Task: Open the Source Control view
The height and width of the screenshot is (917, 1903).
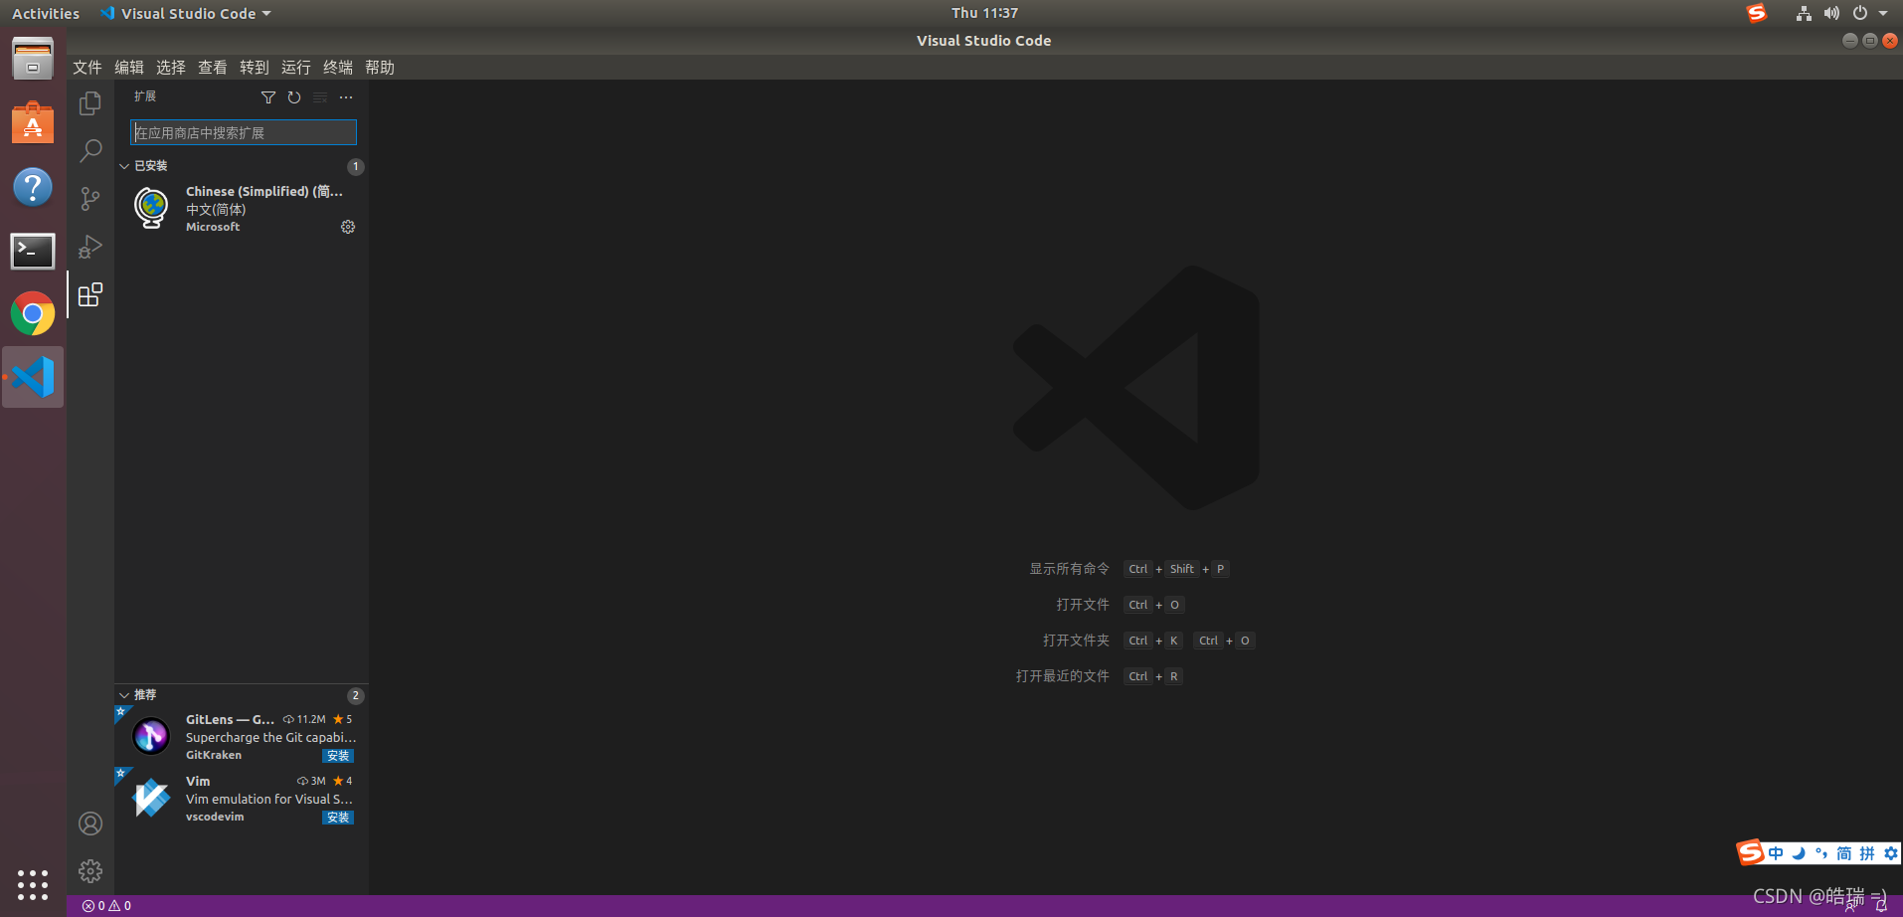Action: (x=90, y=199)
